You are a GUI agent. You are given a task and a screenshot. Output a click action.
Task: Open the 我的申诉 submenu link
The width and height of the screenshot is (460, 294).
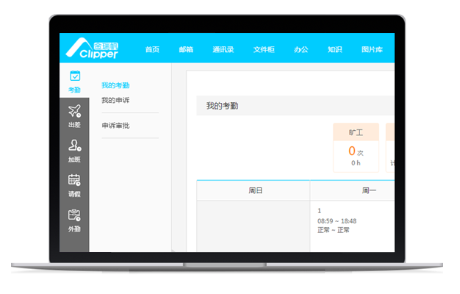click(x=115, y=100)
